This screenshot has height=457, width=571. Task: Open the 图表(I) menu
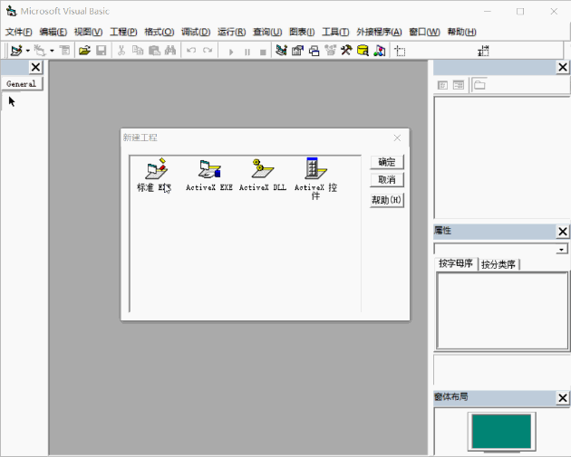(x=302, y=32)
